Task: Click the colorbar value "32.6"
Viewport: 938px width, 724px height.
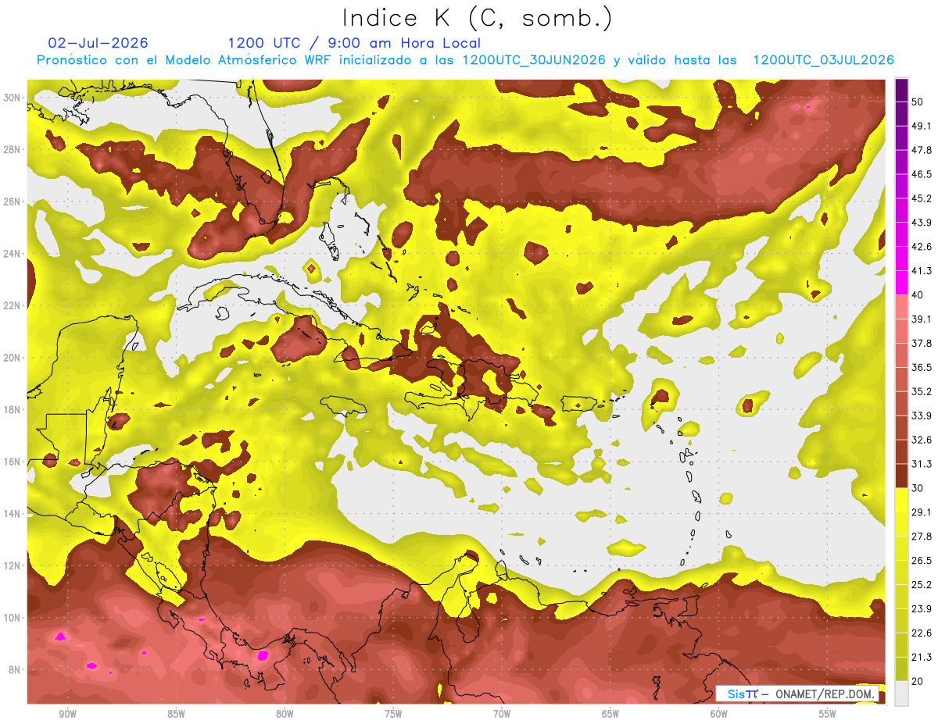Action: pos(922,440)
